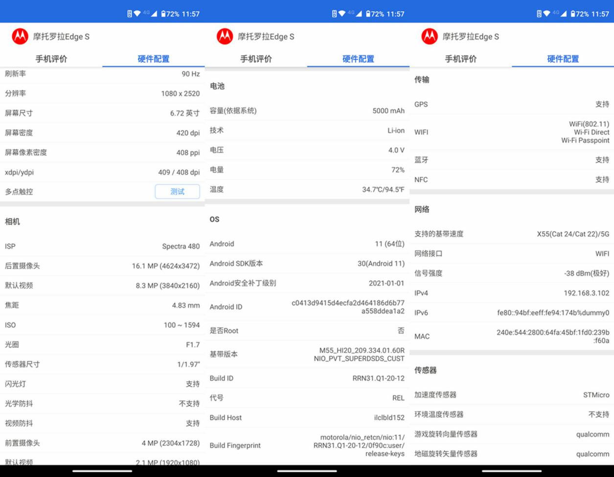
Task: Select the 屏幕像素密度 408 ppi row
Action: 102,152
